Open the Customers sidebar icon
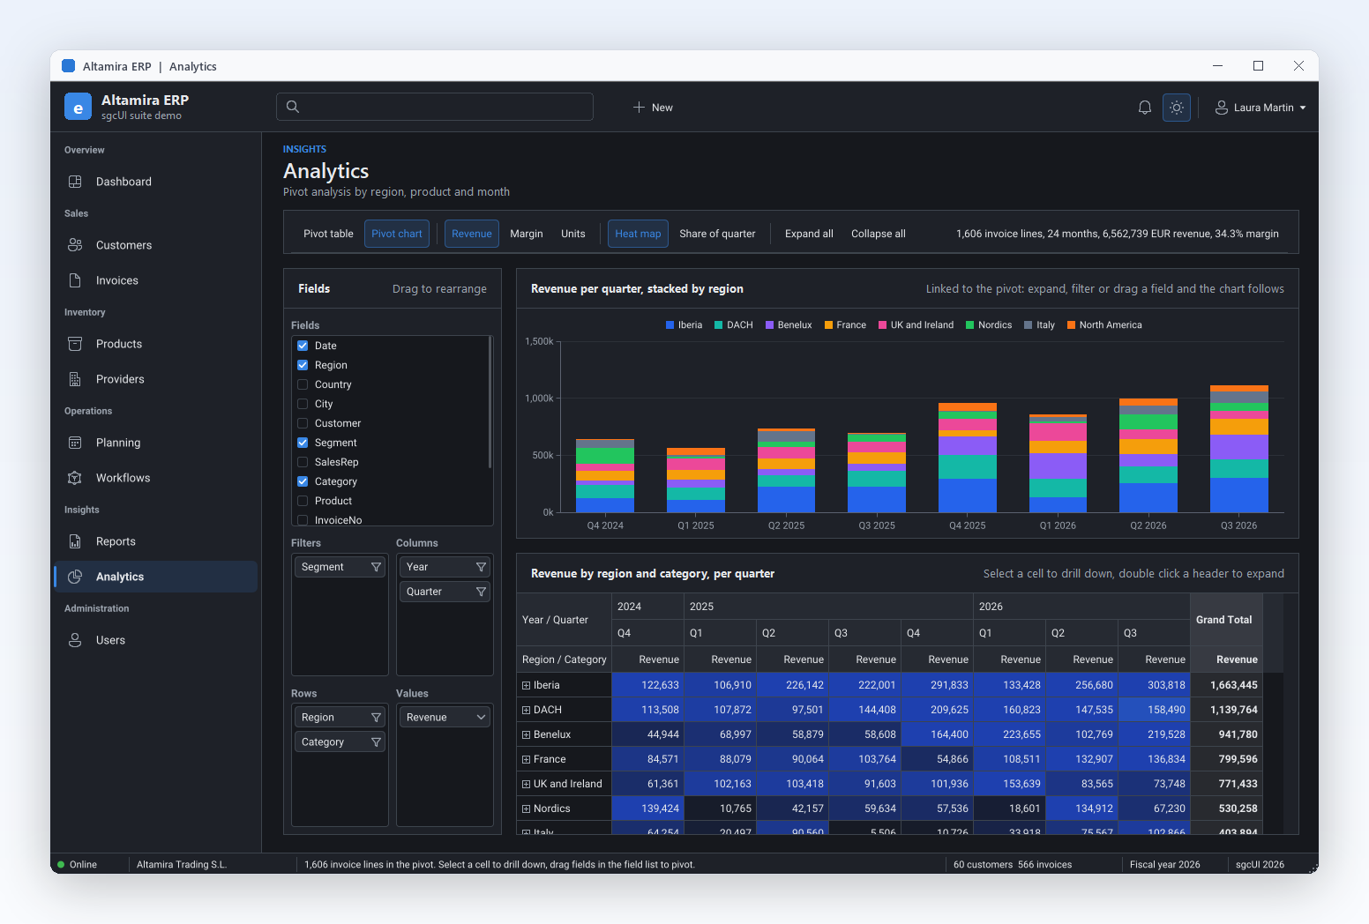This screenshot has width=1369, height=924. (x=75, y=245)
